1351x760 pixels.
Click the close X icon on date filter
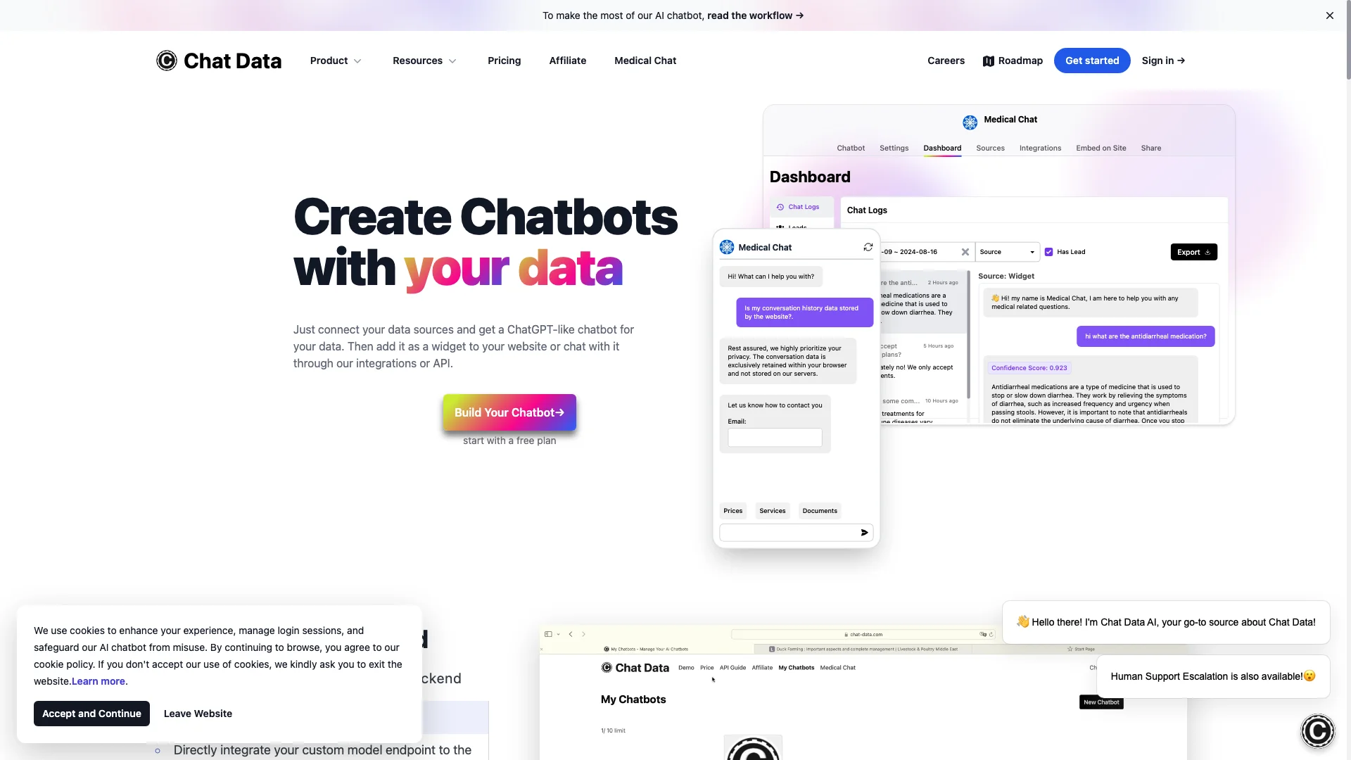tap(965, 251)
